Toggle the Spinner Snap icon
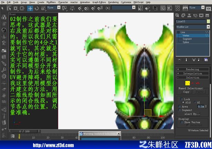This screenshot has height=149, width=212. click(x=100, y=8)
